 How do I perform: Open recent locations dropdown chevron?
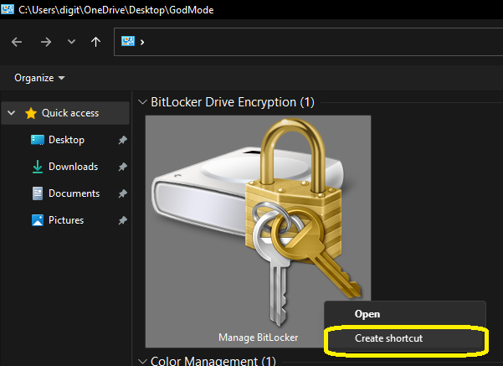[x=71, y=42]
